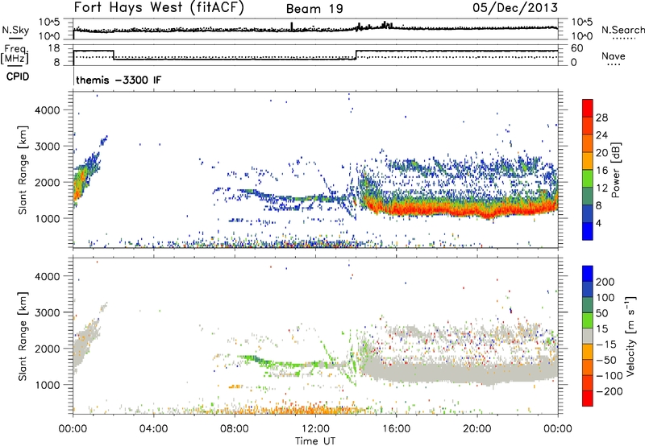Click the '4000' tick on the power panel
Screen dimensions: 645x446
click(x=48, y=110)
